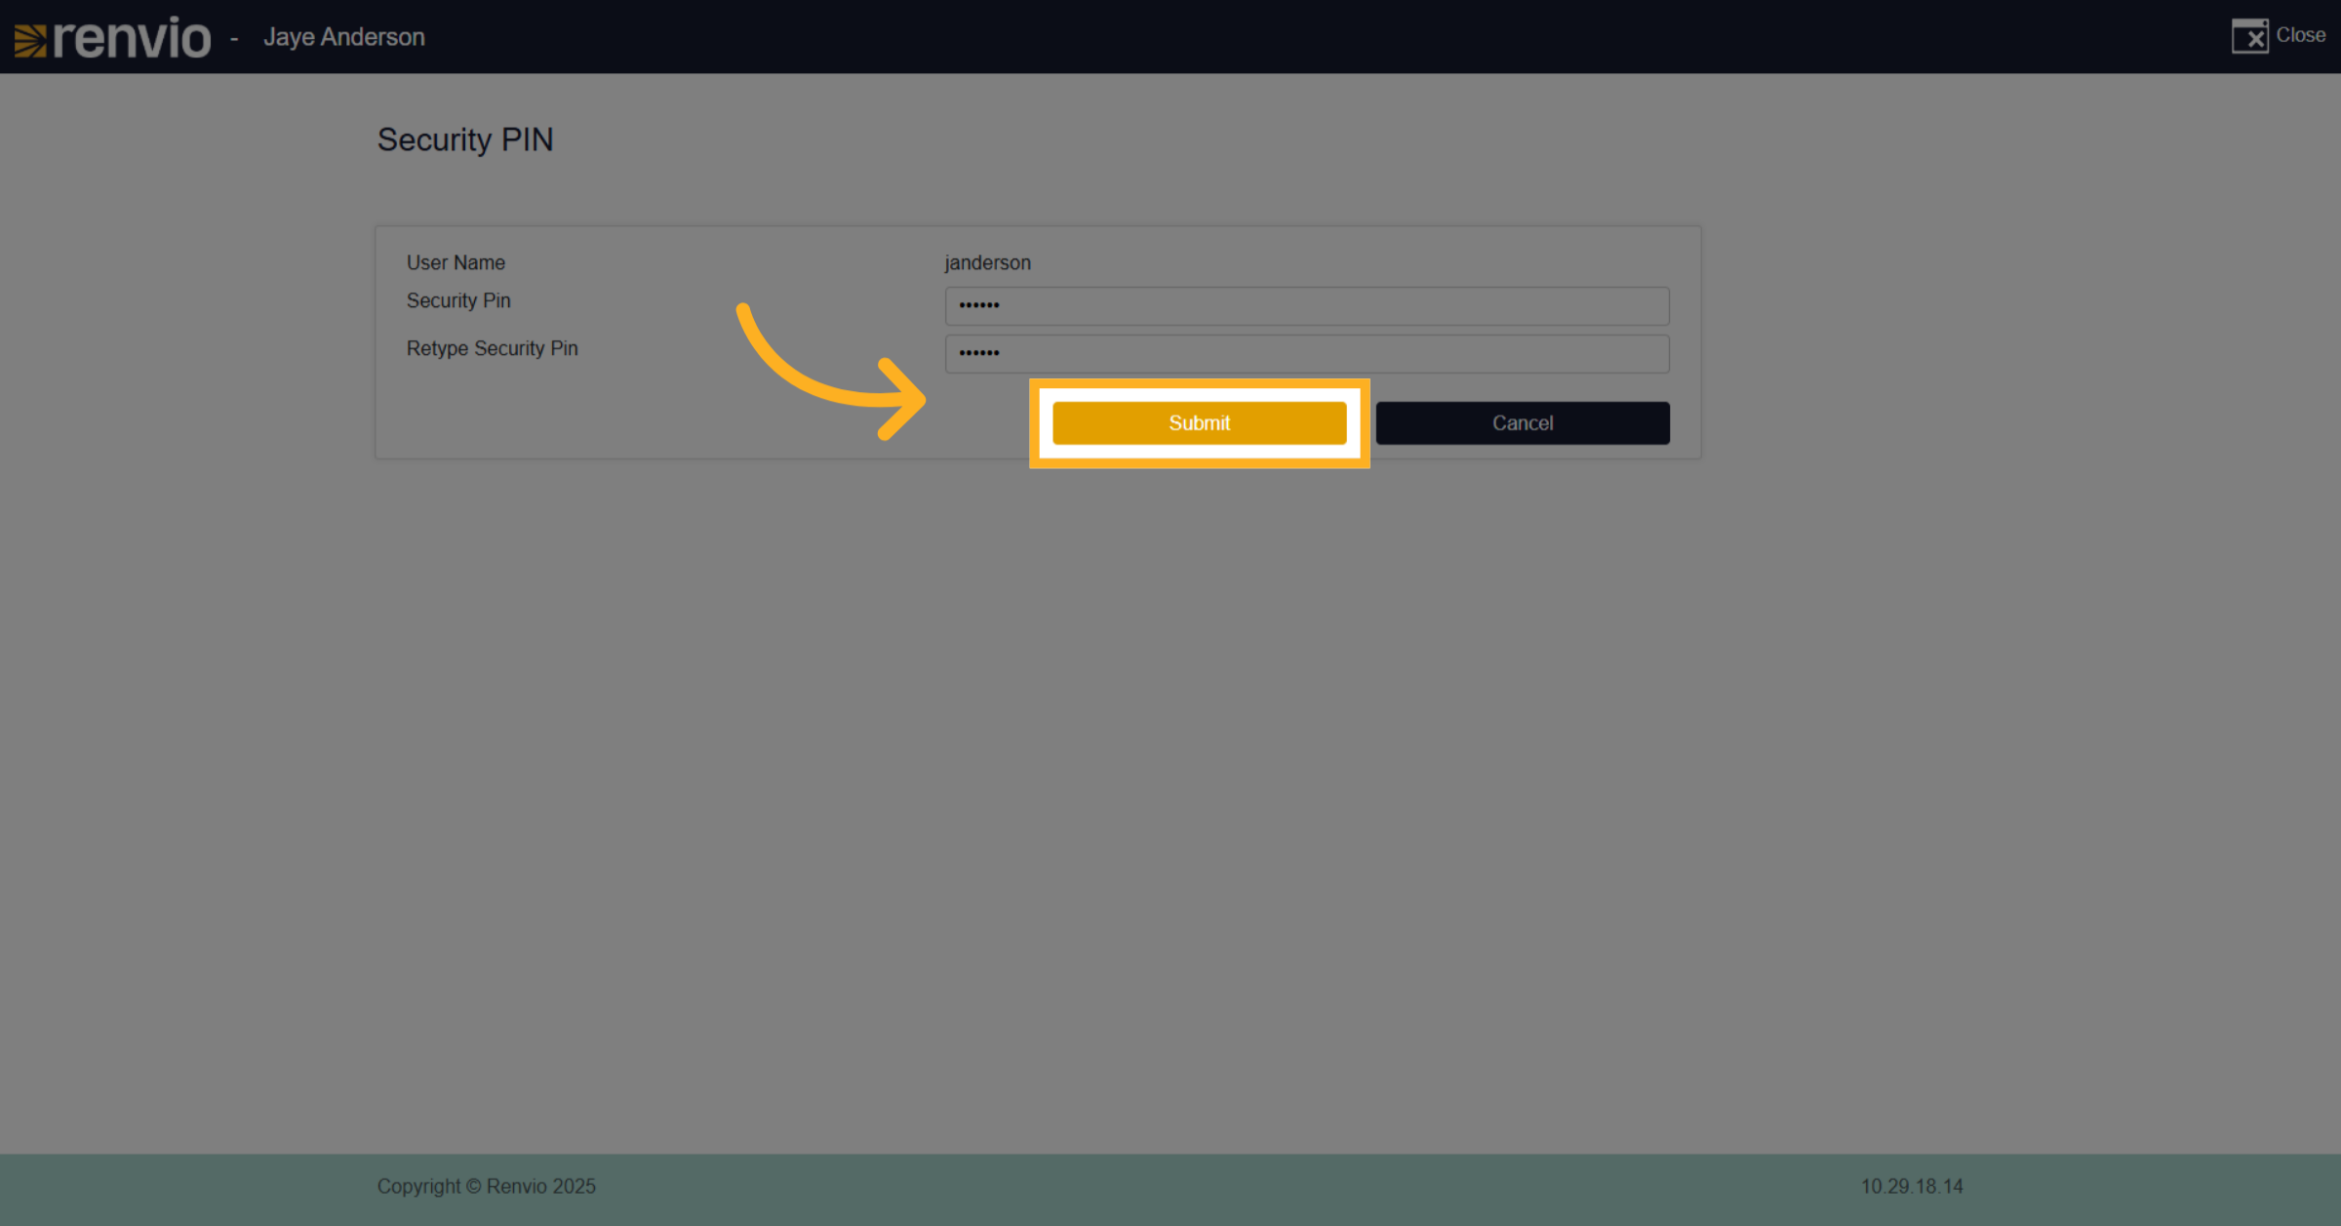
Task: Click the Security PIN page heading
Action: pyautogui.click(x=465, y=139)
